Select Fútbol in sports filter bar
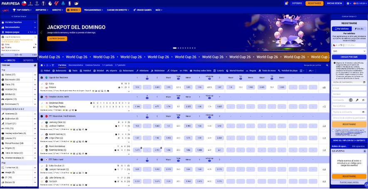 pos(45,70)
